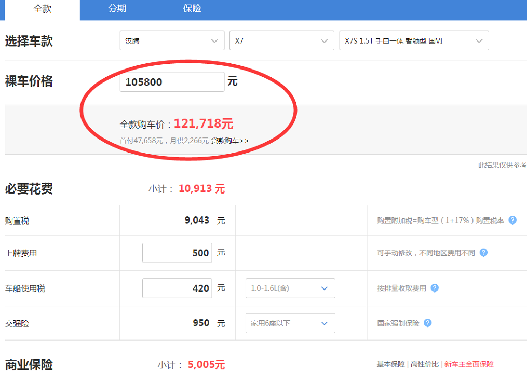This screenshot has height=372, width=527.
Task: Click the 商业保险 subtotal 5,005元
Action: (x=206, y=364)
